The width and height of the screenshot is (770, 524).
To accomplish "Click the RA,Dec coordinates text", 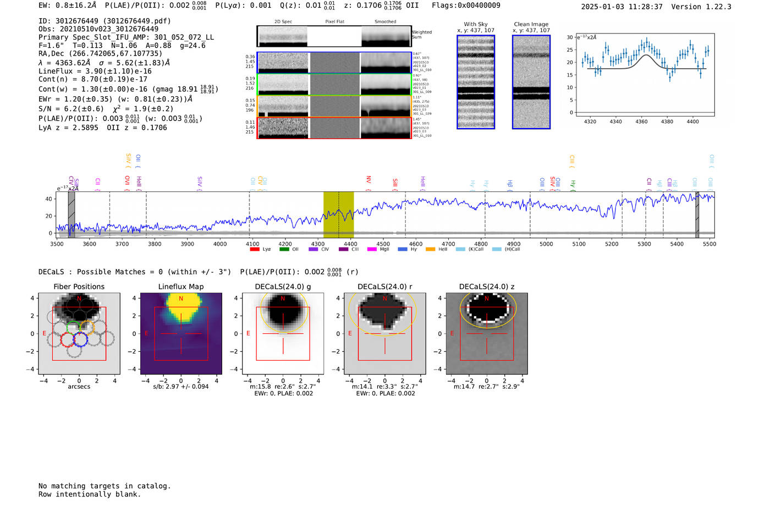I will 101,54.
